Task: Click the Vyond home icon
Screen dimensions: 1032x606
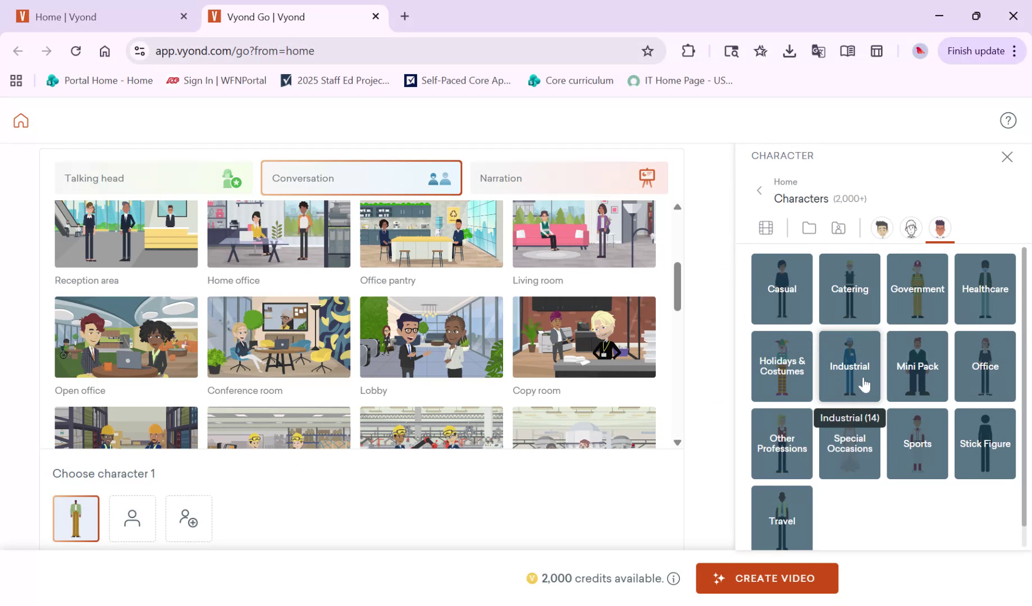Action: pos(20,120)
